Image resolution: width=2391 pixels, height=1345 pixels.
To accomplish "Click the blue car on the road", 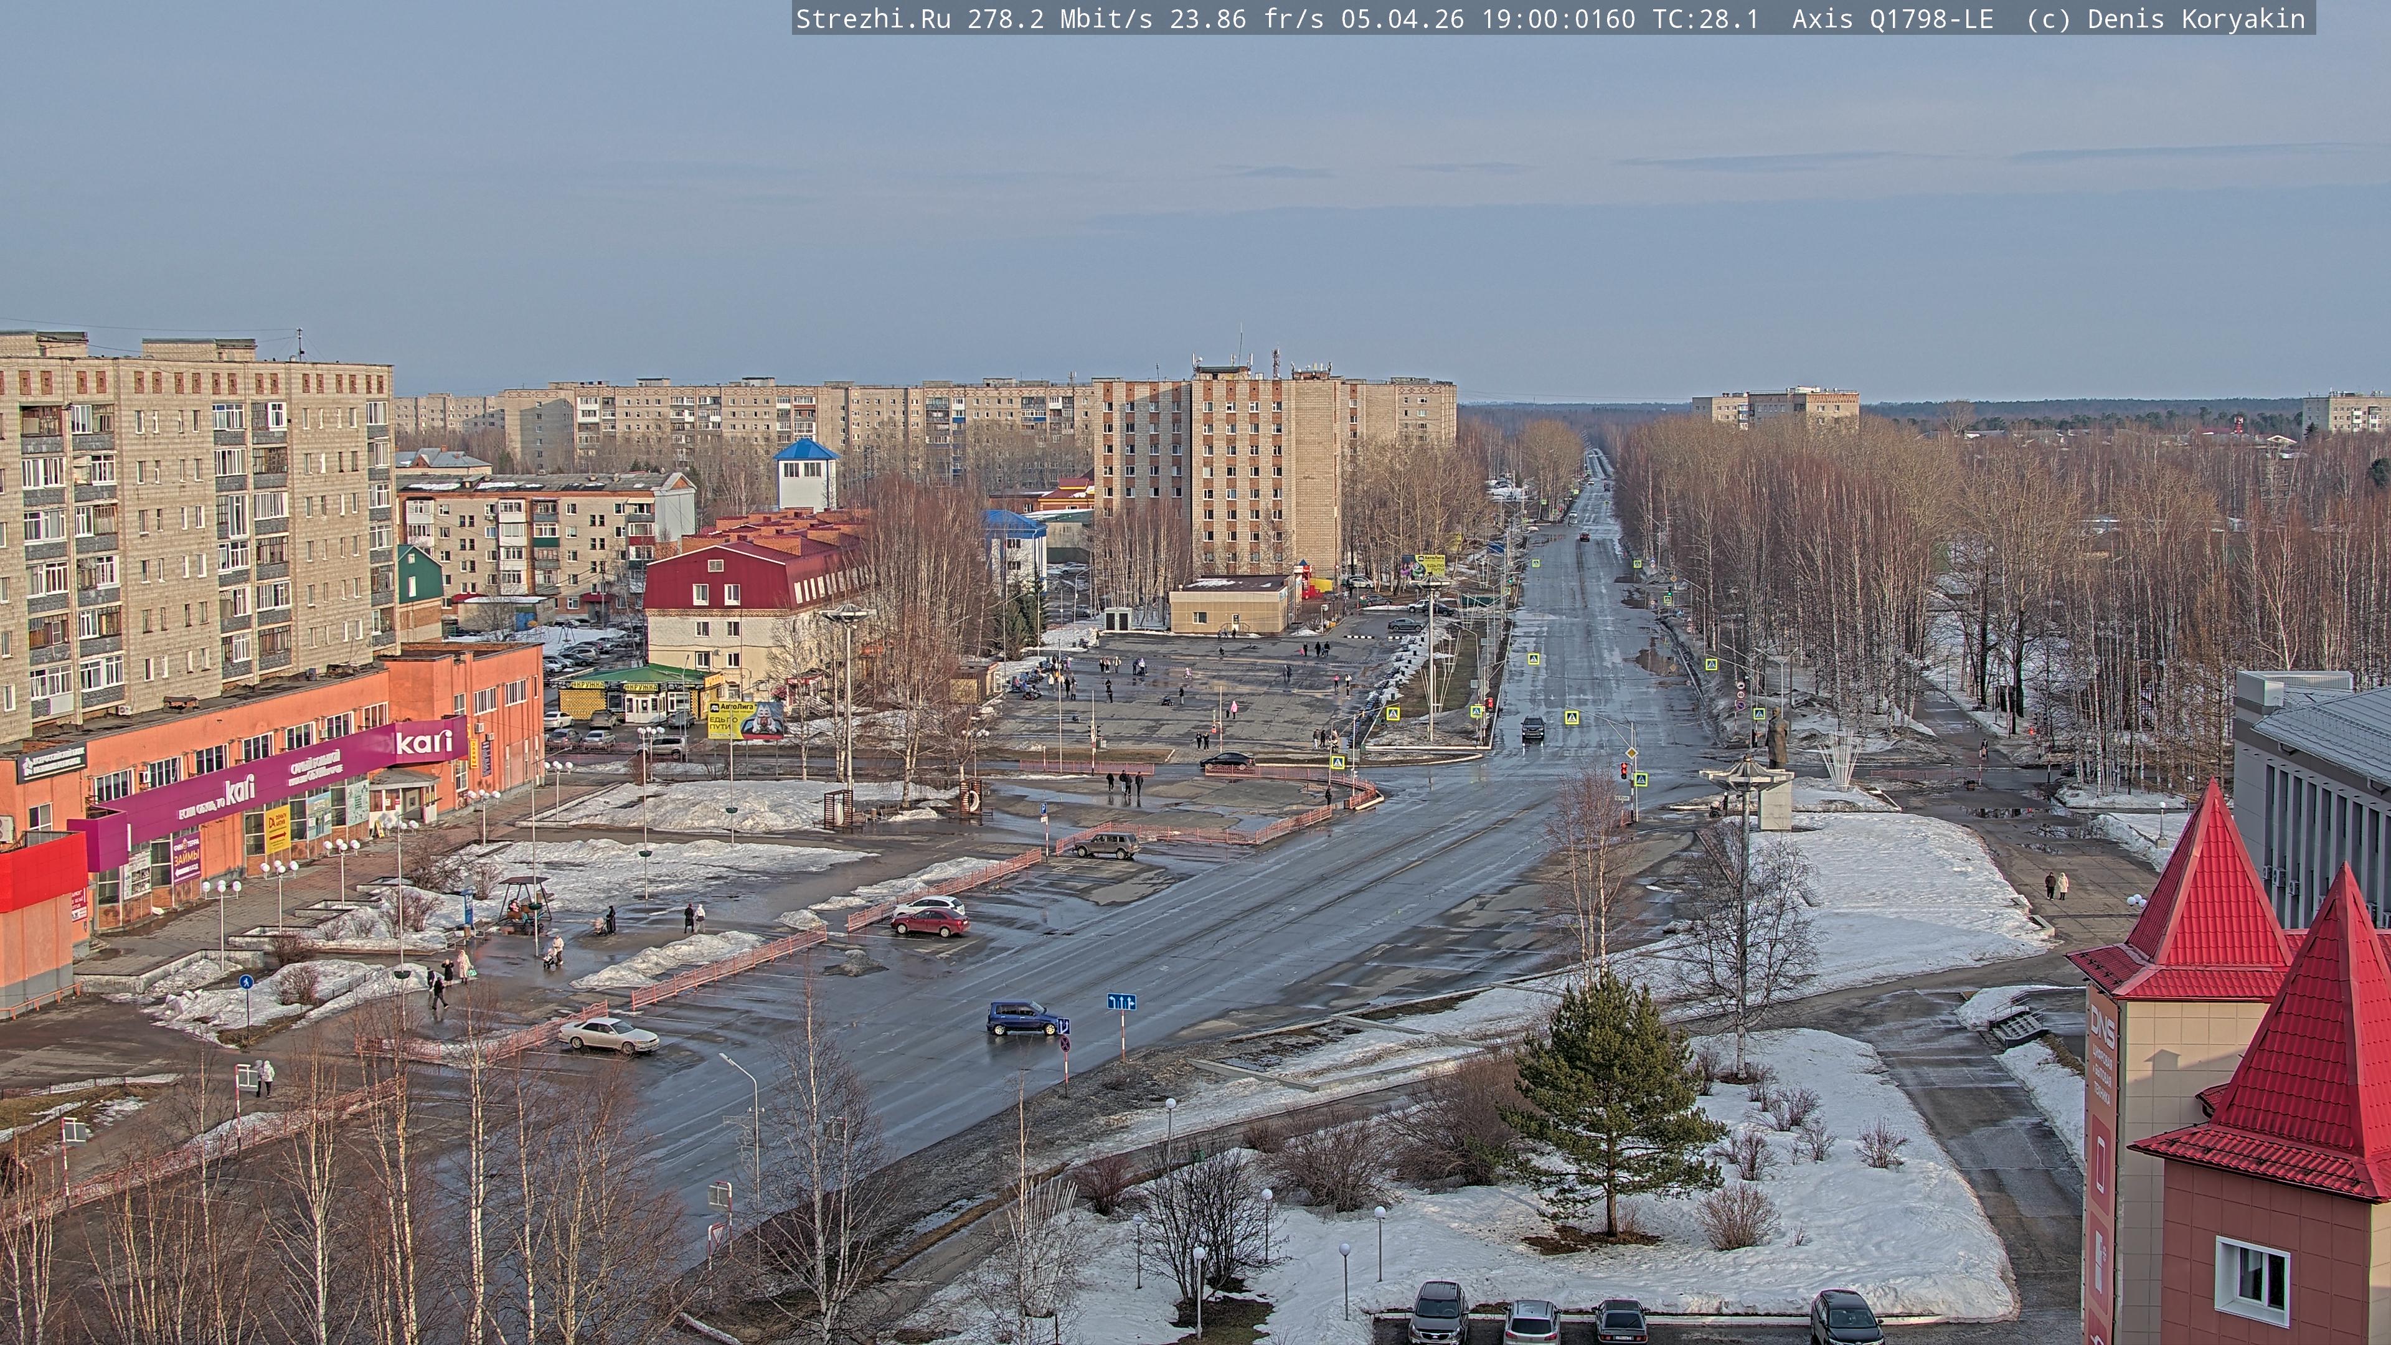I will point(1021,1017).
